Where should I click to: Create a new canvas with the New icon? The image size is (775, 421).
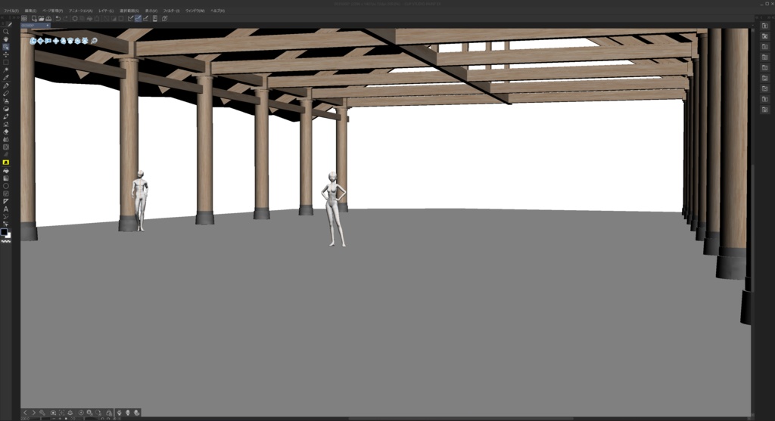34,19
